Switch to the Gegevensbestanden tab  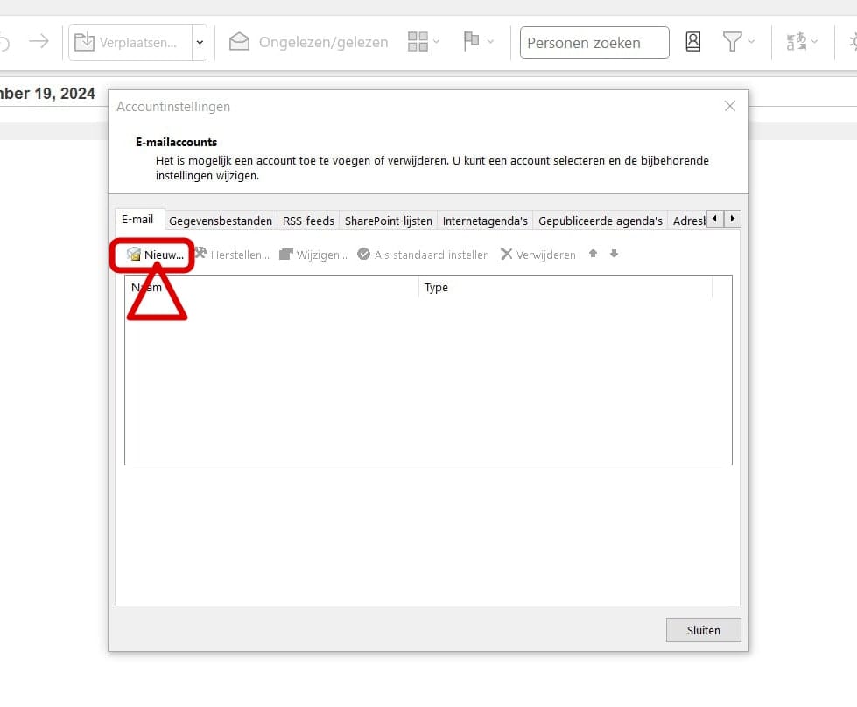[x=221, y=220]
